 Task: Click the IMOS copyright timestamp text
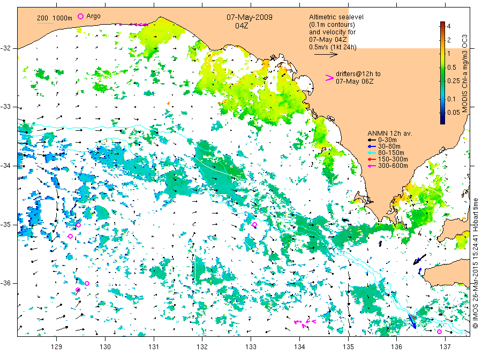click(x=475, y=263)
